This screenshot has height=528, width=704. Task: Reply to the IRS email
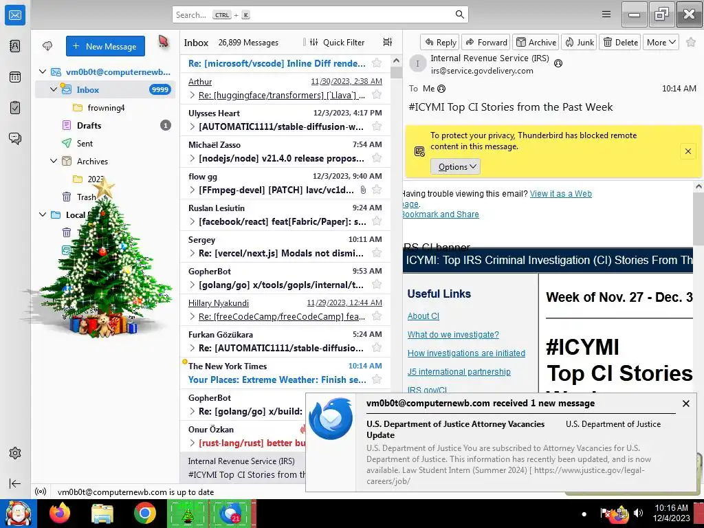click(x=439, y=42)
